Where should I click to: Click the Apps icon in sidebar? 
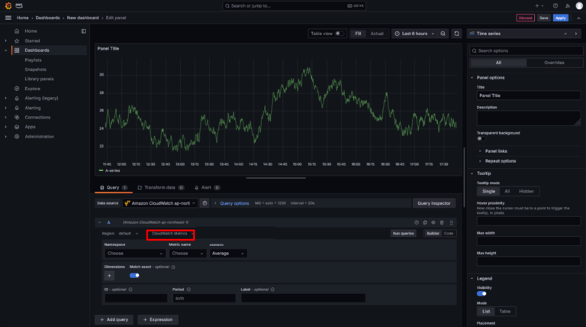(17, 127)
